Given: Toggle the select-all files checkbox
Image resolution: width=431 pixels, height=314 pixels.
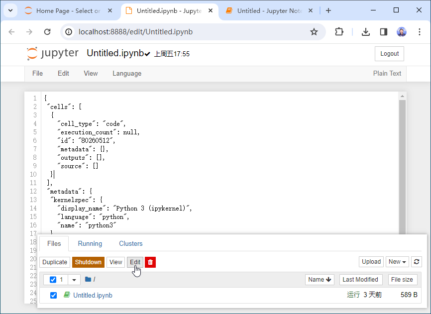Looking at the screenshot, I should coord(53,280).
